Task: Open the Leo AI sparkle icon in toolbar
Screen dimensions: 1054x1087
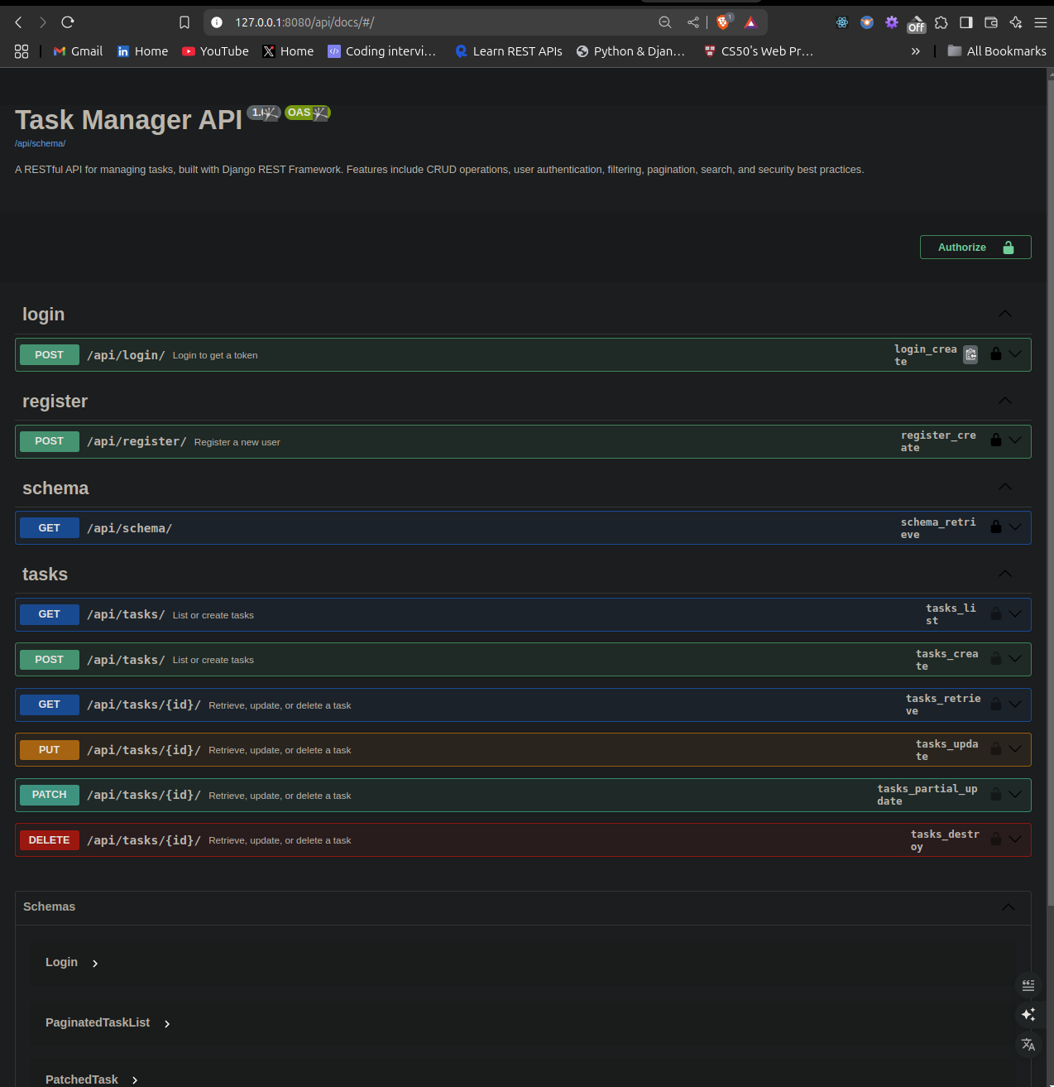Action: (1016, 22)
